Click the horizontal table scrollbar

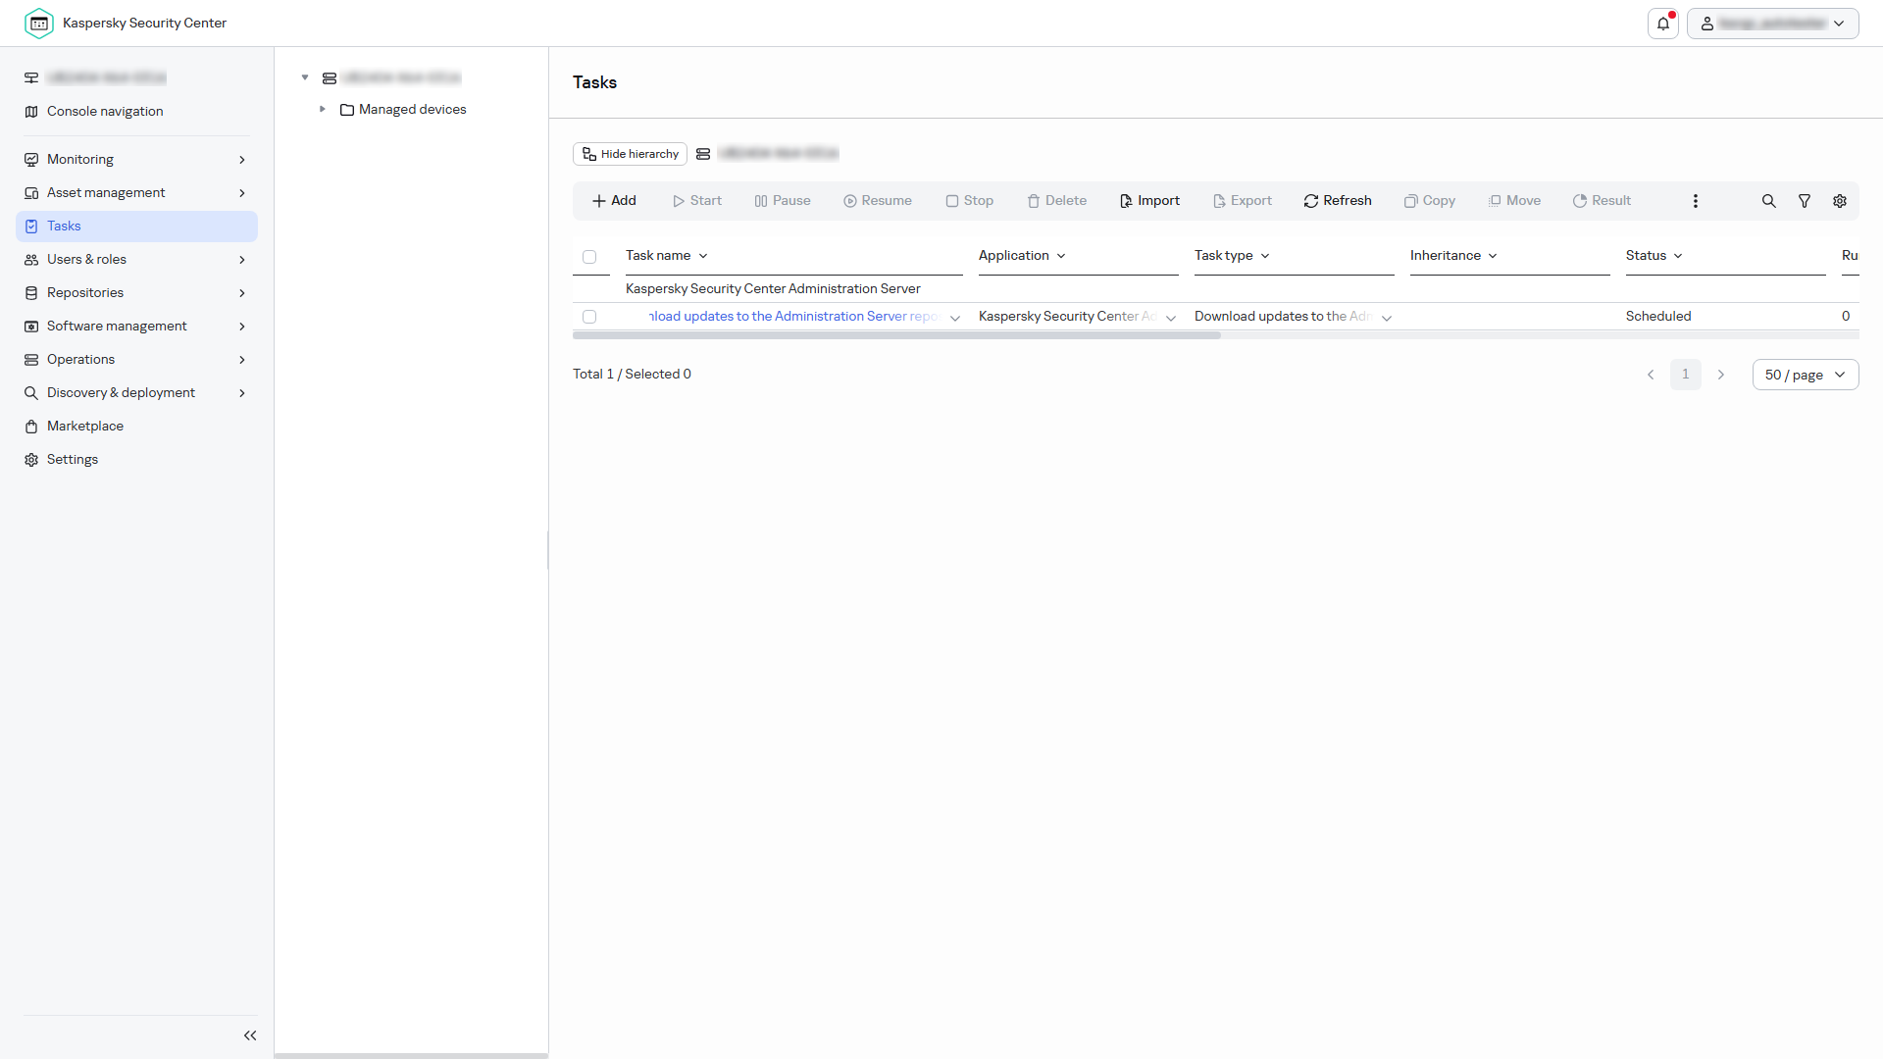[896, 335]
